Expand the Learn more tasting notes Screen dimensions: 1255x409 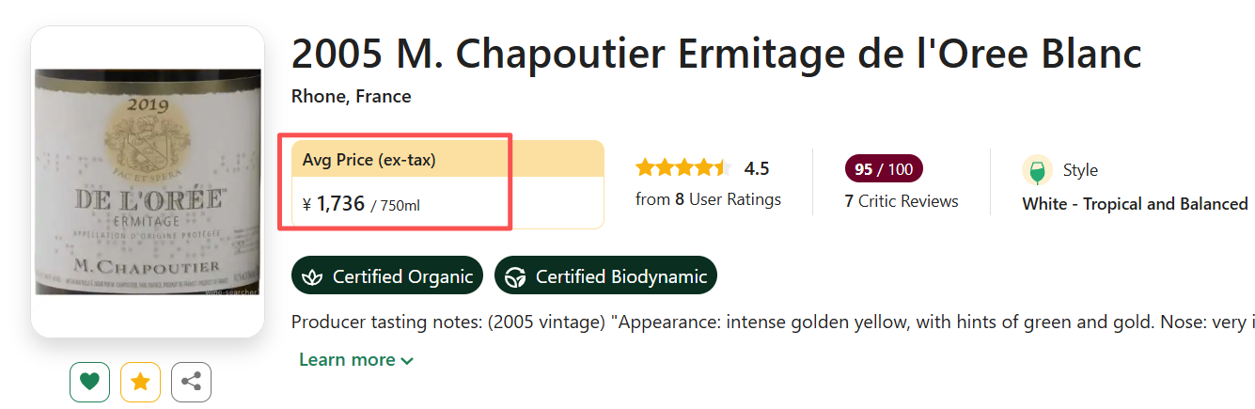click(x=347, y=360)
